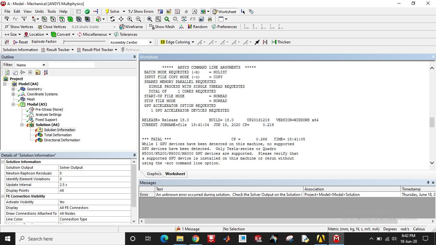Click the error message row in Messages

pos(287,194)
